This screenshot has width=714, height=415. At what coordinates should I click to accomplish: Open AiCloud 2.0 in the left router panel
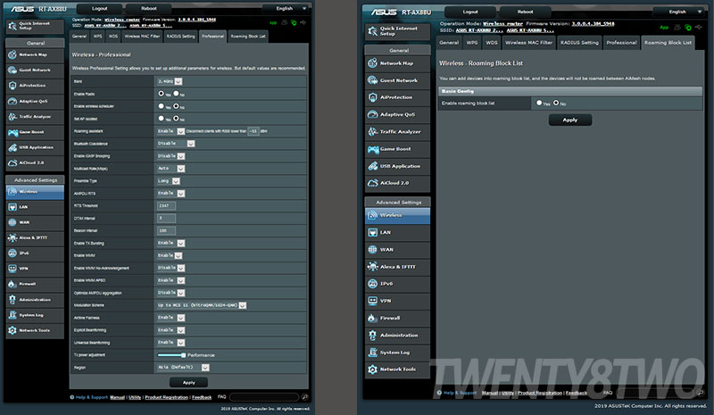tap(35, 162)
